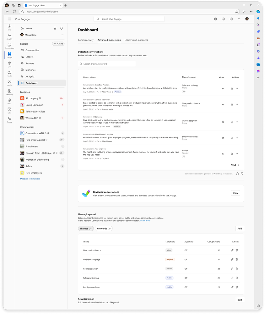The width and height of the screenshot is (265, 314).
Task: Open the inbox icon beside Home
Action: click(55, 28)
